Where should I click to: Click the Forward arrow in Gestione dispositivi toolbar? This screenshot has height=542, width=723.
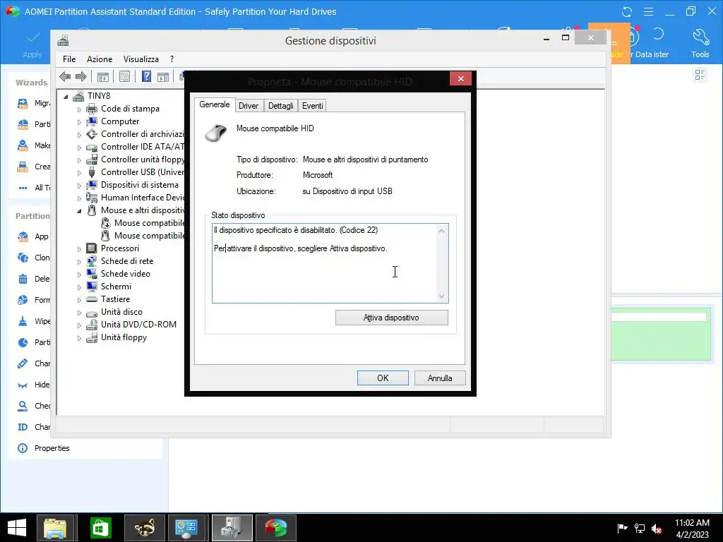click(80, 76)
